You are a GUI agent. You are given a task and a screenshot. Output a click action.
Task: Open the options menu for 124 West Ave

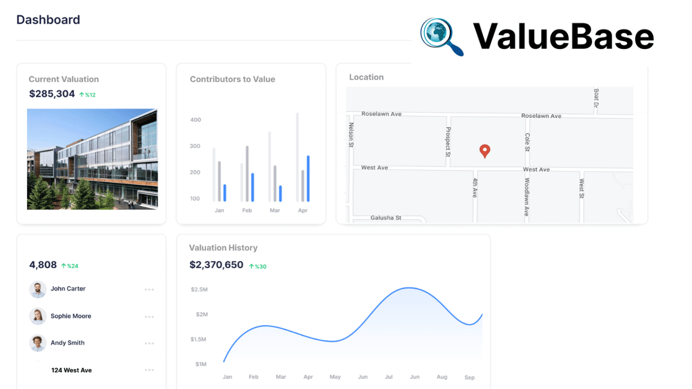(149, 370)
